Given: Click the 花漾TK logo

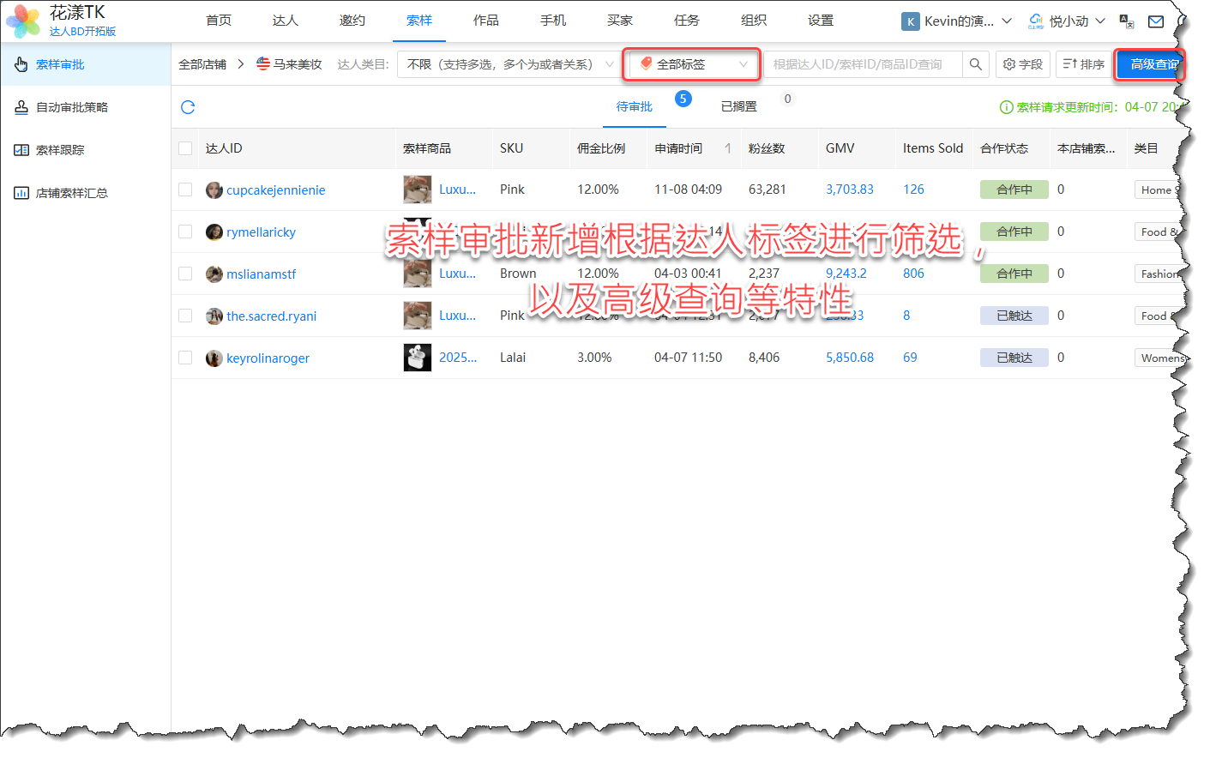Looking at the screenshot, I should pos(62,21).
